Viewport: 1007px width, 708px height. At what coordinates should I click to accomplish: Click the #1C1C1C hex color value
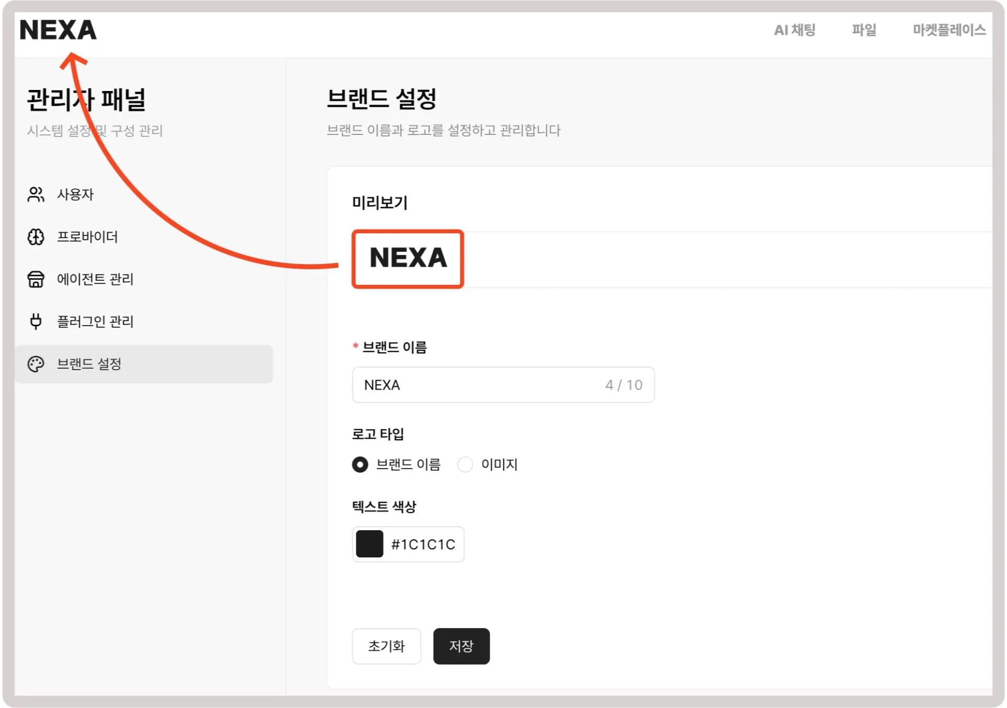click(x=423, y=544)
